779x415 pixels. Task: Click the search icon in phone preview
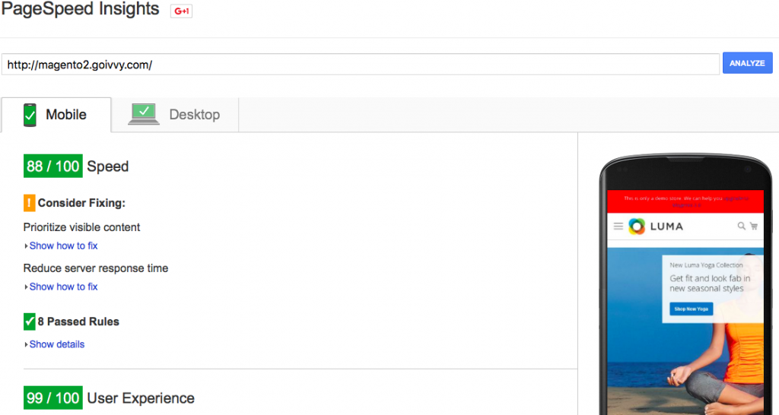[x=741, y=226]
